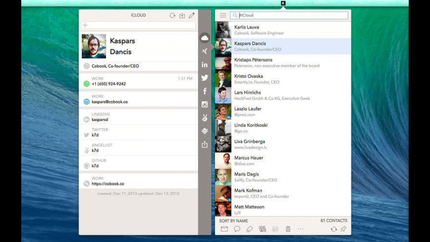Click the share icon in sidebar

(205, 144)
